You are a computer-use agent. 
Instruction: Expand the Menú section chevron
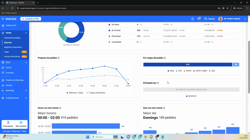coord(26,63)
